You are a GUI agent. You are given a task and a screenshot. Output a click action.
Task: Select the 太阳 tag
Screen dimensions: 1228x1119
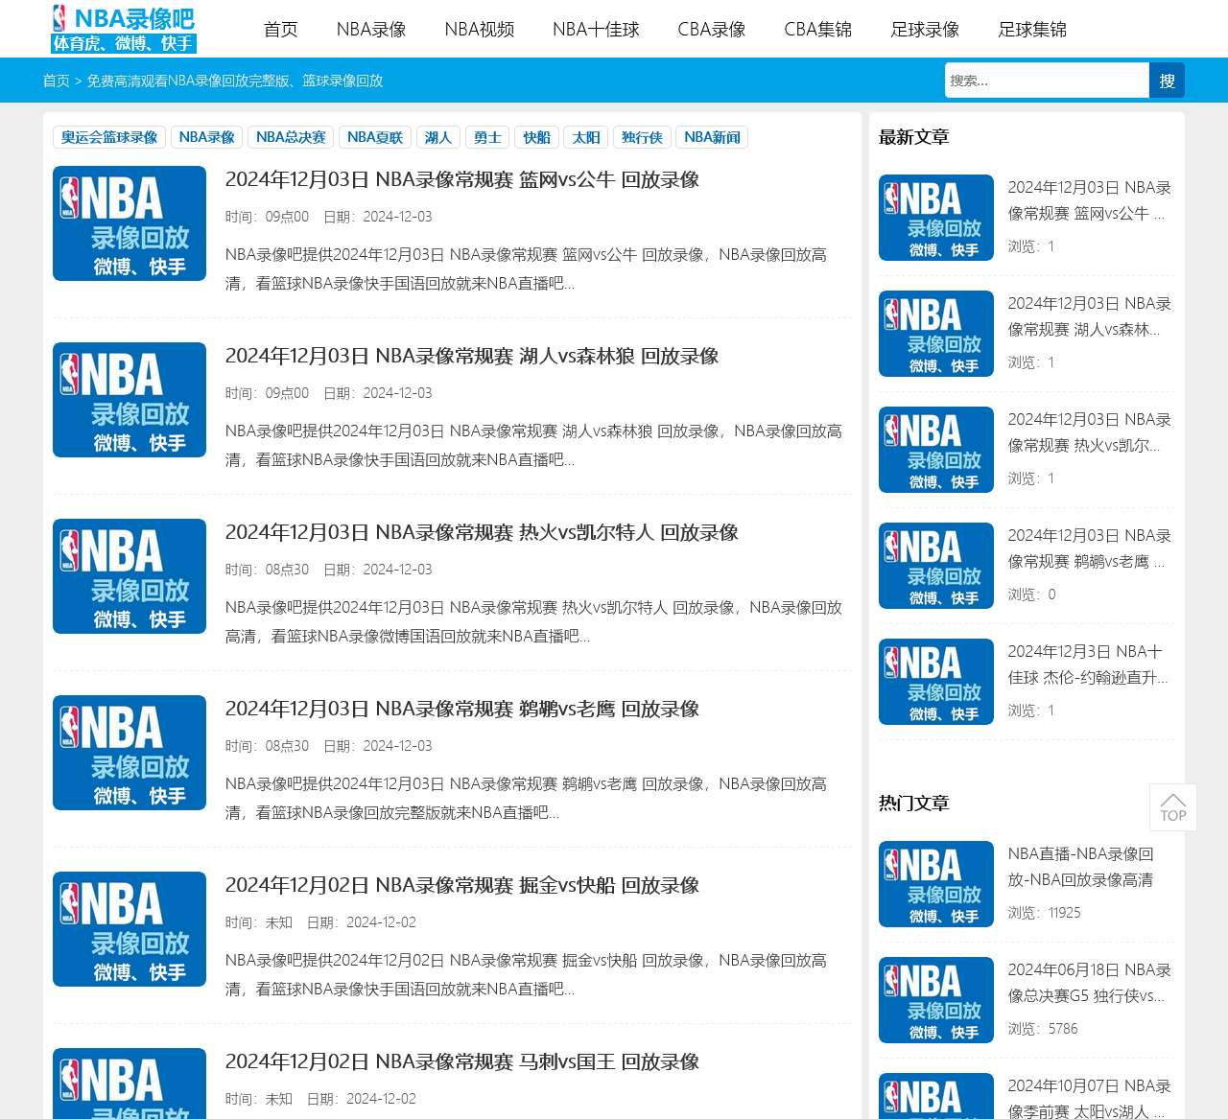click(586, 137)
